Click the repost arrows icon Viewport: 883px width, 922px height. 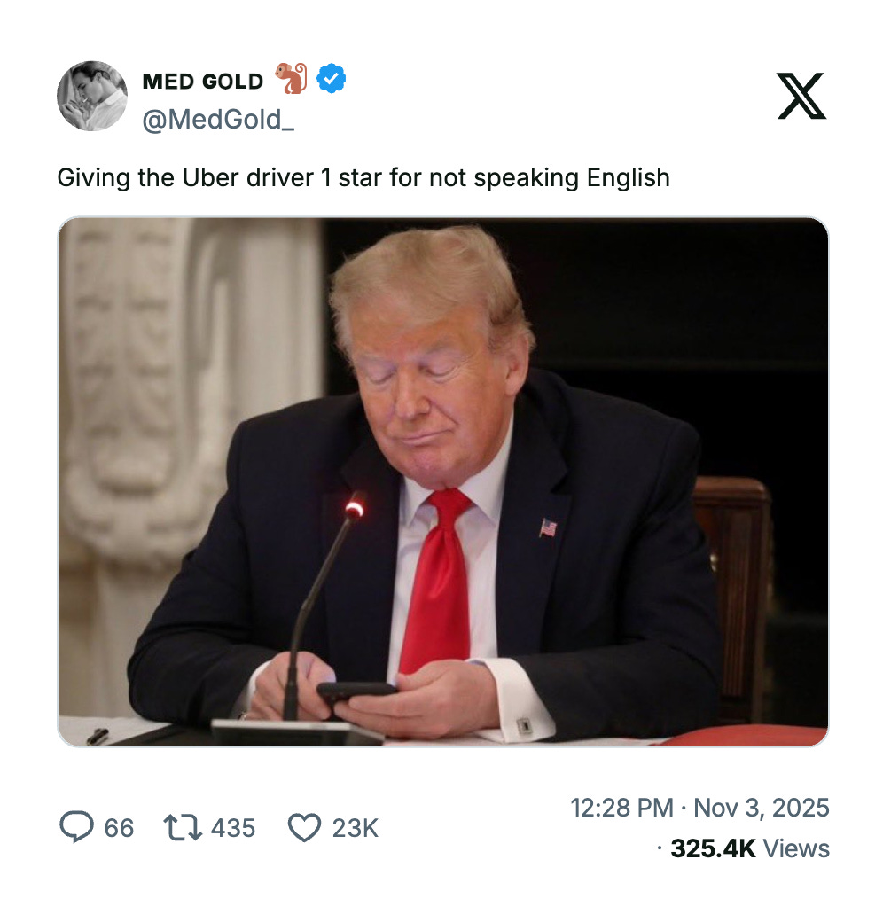pyautogui.click(x=183, y=827)
